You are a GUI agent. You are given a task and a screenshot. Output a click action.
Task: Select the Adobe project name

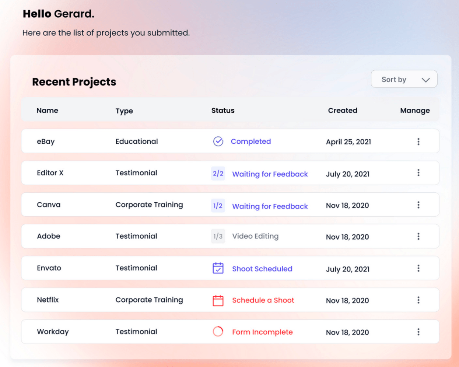point(49,236)
